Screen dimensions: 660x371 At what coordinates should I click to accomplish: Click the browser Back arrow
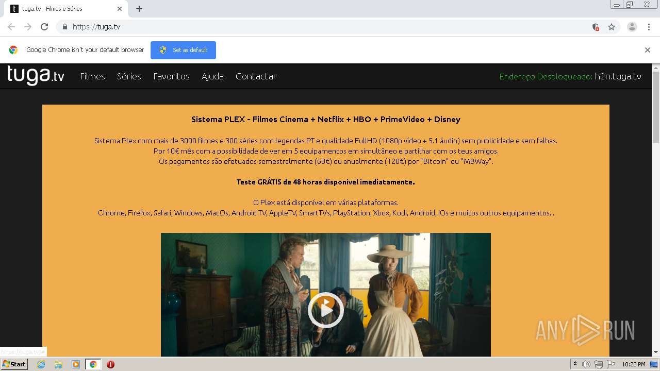tap(11, 27)
